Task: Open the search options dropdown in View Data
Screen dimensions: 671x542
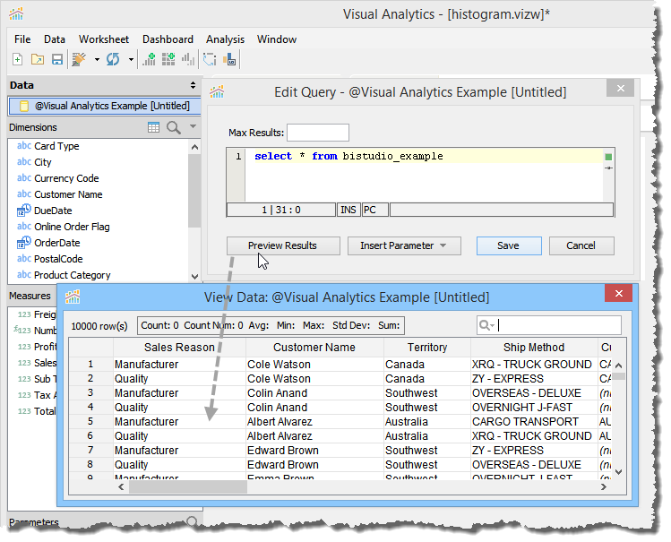Action: 486,326
